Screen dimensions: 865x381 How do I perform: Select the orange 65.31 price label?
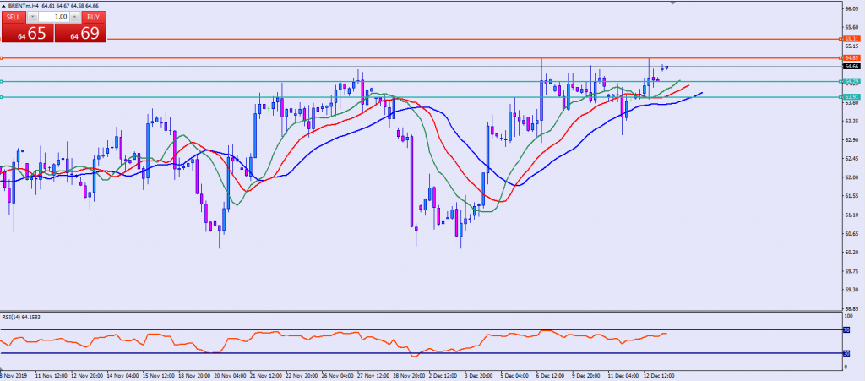pos(851,40)
